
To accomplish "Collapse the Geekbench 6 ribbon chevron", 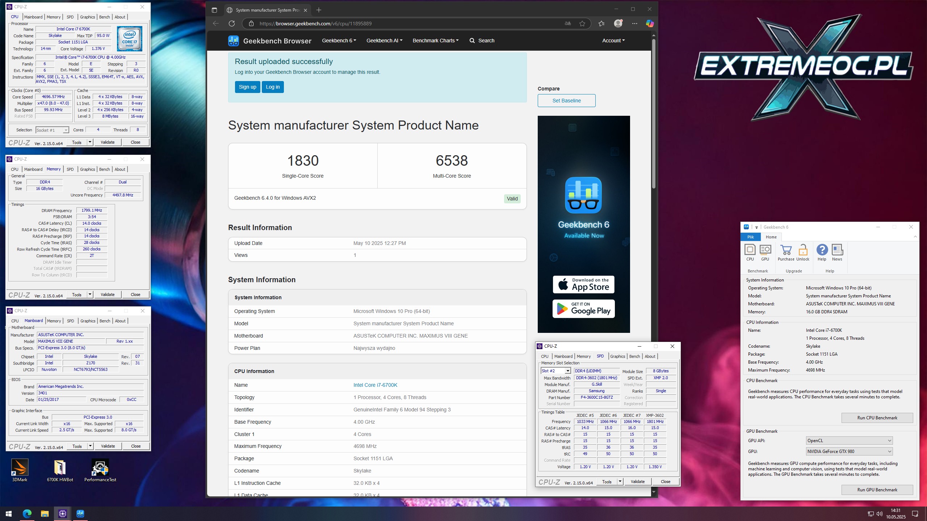I will (x=915, y=237).
